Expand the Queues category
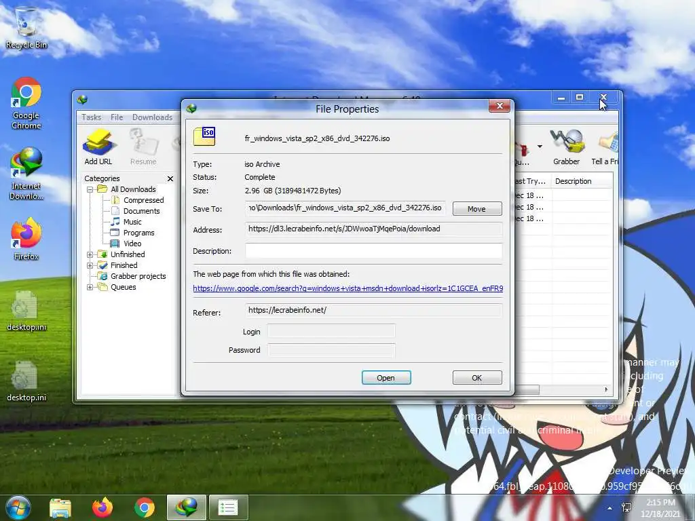The width and height of the screenshot is (695, 521). coord(90,287)
